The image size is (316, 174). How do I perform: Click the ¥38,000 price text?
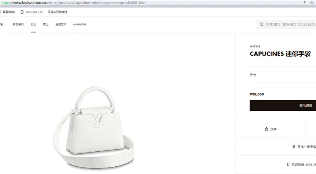tap(257, 94)
